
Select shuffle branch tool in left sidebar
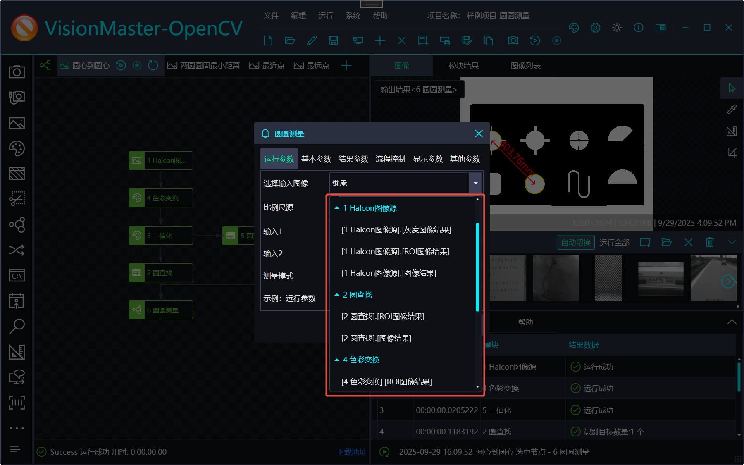[17, 250]
